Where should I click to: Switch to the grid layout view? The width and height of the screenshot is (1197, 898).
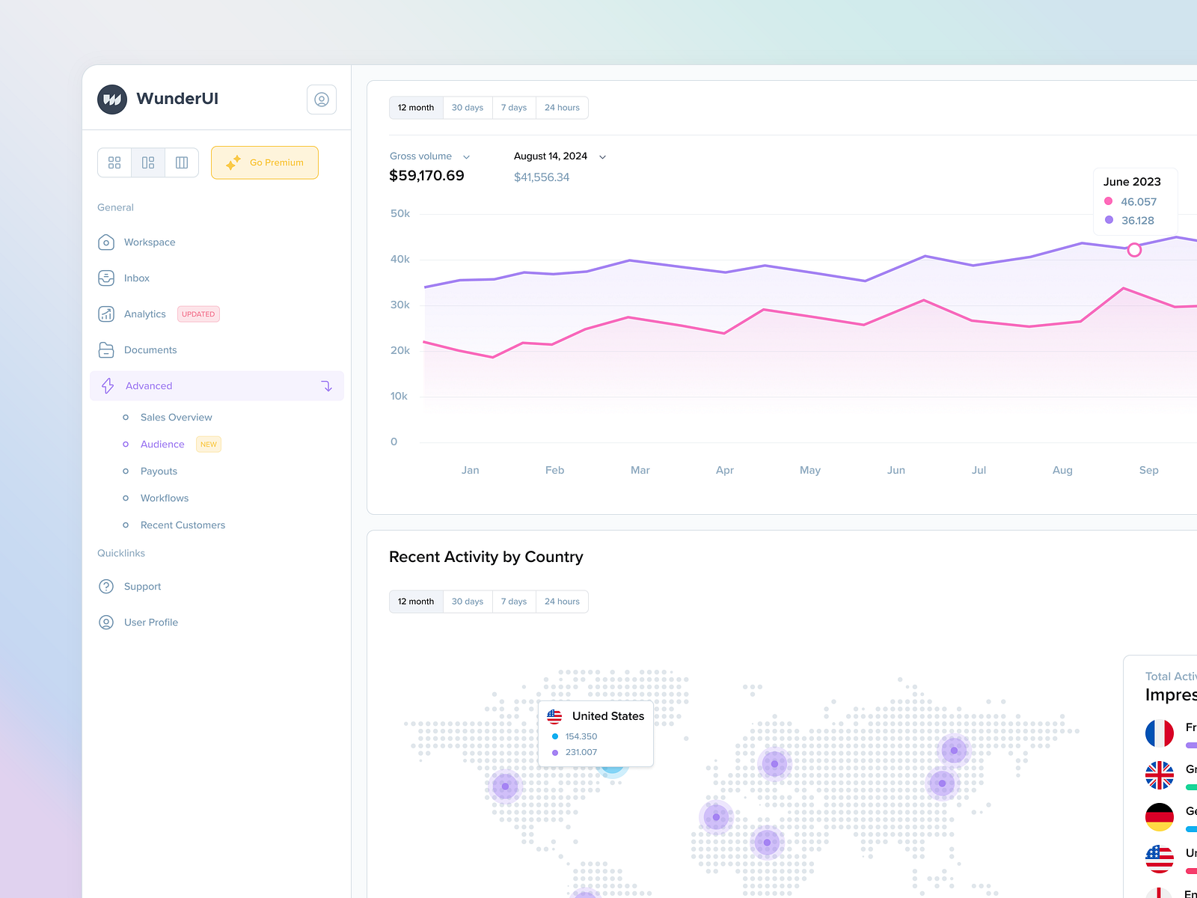[x=114, y=162]
